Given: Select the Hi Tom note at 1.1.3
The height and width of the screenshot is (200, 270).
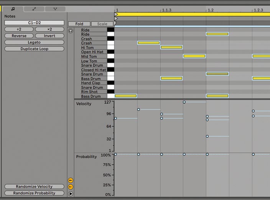Looking at the screenshot, I should click(x=171, y=47).
